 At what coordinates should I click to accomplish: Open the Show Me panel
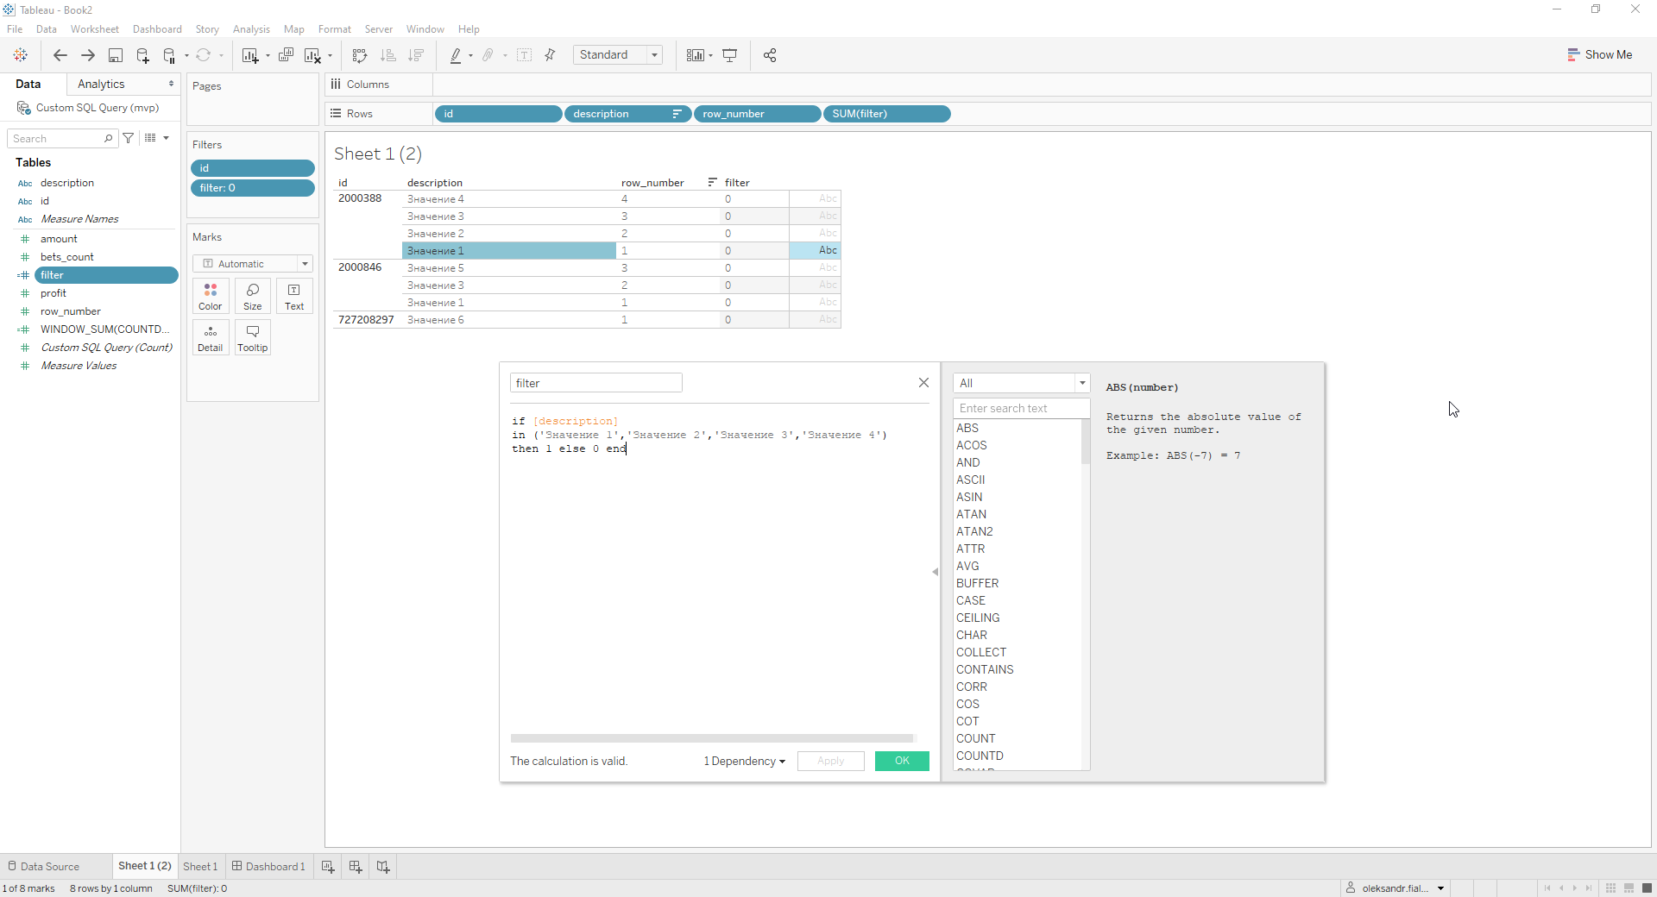(x=1600, y=54)
